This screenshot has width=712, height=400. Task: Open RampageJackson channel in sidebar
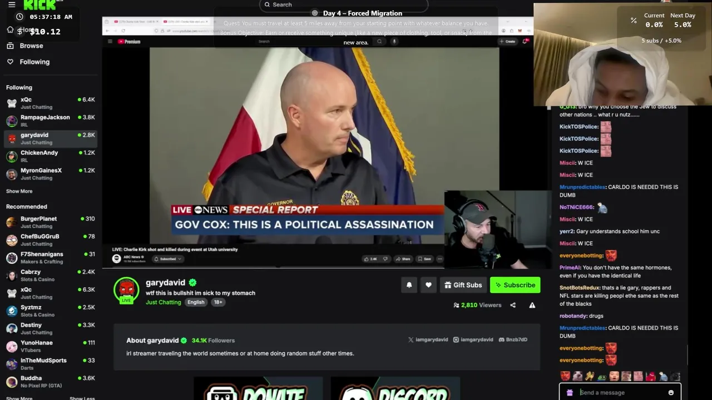[51, 121]
